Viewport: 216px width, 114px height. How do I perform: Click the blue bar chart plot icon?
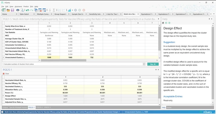click(x=69, y=10)
